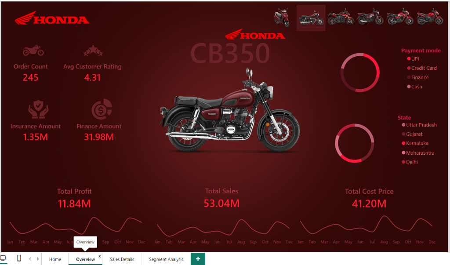Click the Insurance Amount value 1.35M
Viewport: 450px width, 265px height.
click(35, 137)
